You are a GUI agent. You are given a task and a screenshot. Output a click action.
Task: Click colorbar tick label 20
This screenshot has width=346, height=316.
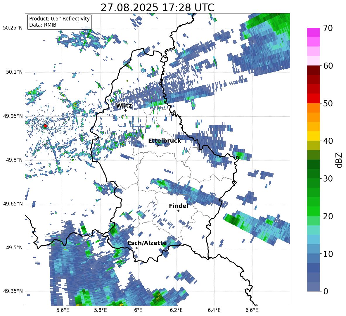[x=328, y=216]
